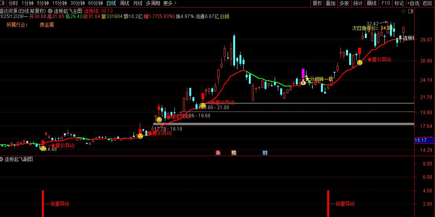Click the 返回 back button
This screenshot has height=217, width=435.
tap(427, 3)
